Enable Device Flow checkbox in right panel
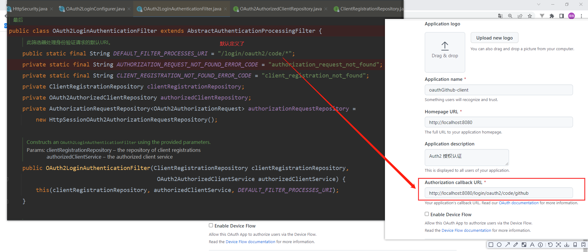The width and height of the screenshot is (588, 252). click(x=427, y=214)
